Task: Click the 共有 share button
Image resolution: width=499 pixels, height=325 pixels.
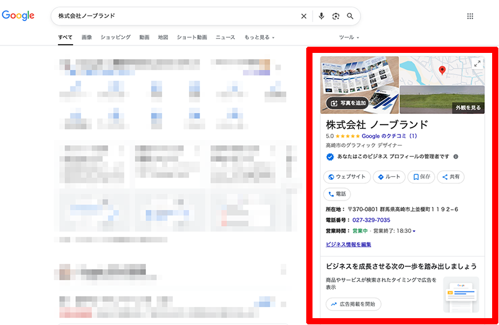Action: 450,177
